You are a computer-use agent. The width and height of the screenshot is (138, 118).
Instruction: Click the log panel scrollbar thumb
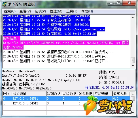point(133,60)
